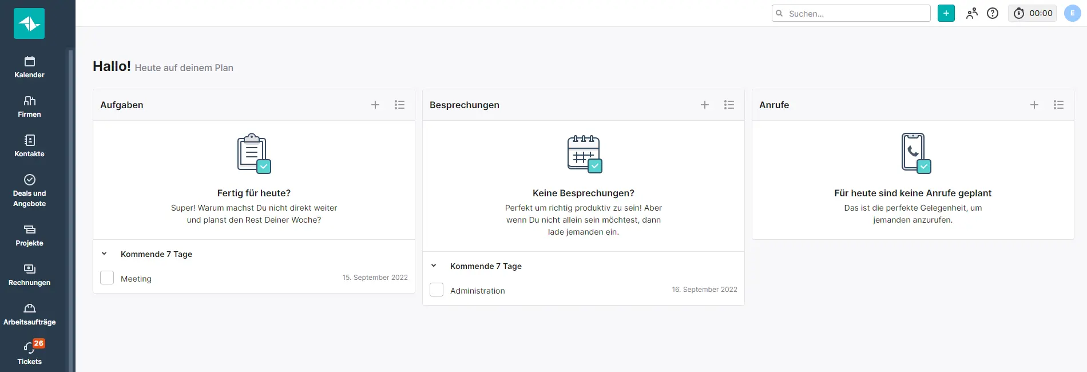Click the Suchen search field
This screenshot has width=1087, height=372.
[851, 13]
